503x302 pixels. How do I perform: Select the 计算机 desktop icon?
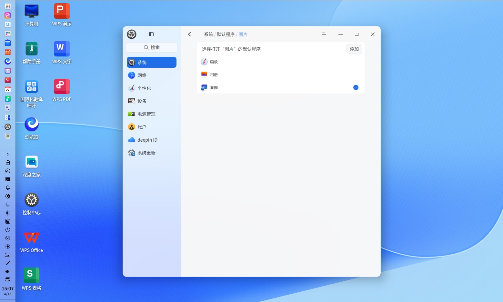32,15
